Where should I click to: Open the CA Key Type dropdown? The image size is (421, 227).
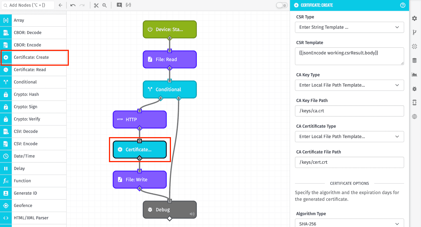[349, 85]
